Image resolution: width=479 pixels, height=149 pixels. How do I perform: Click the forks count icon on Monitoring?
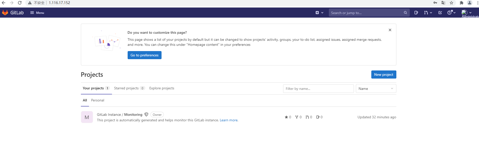tap(297, 117)
